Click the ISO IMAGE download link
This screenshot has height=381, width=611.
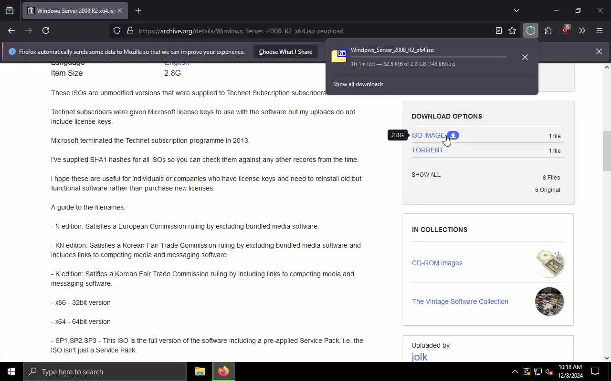click(428, 135)
